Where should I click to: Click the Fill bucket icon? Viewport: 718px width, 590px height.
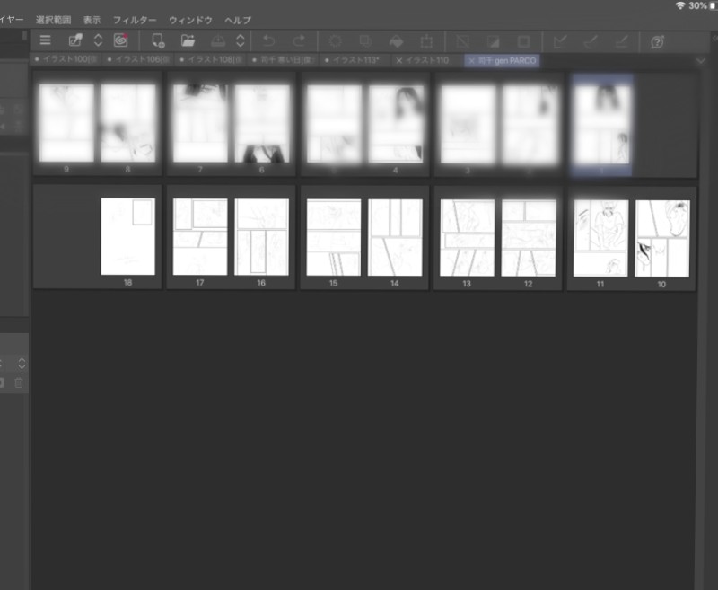coord(396,41)
